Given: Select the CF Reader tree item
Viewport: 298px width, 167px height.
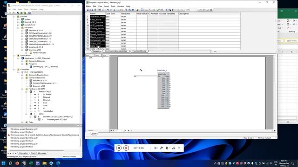Looking at the screenshot, I should pos(47,94).
